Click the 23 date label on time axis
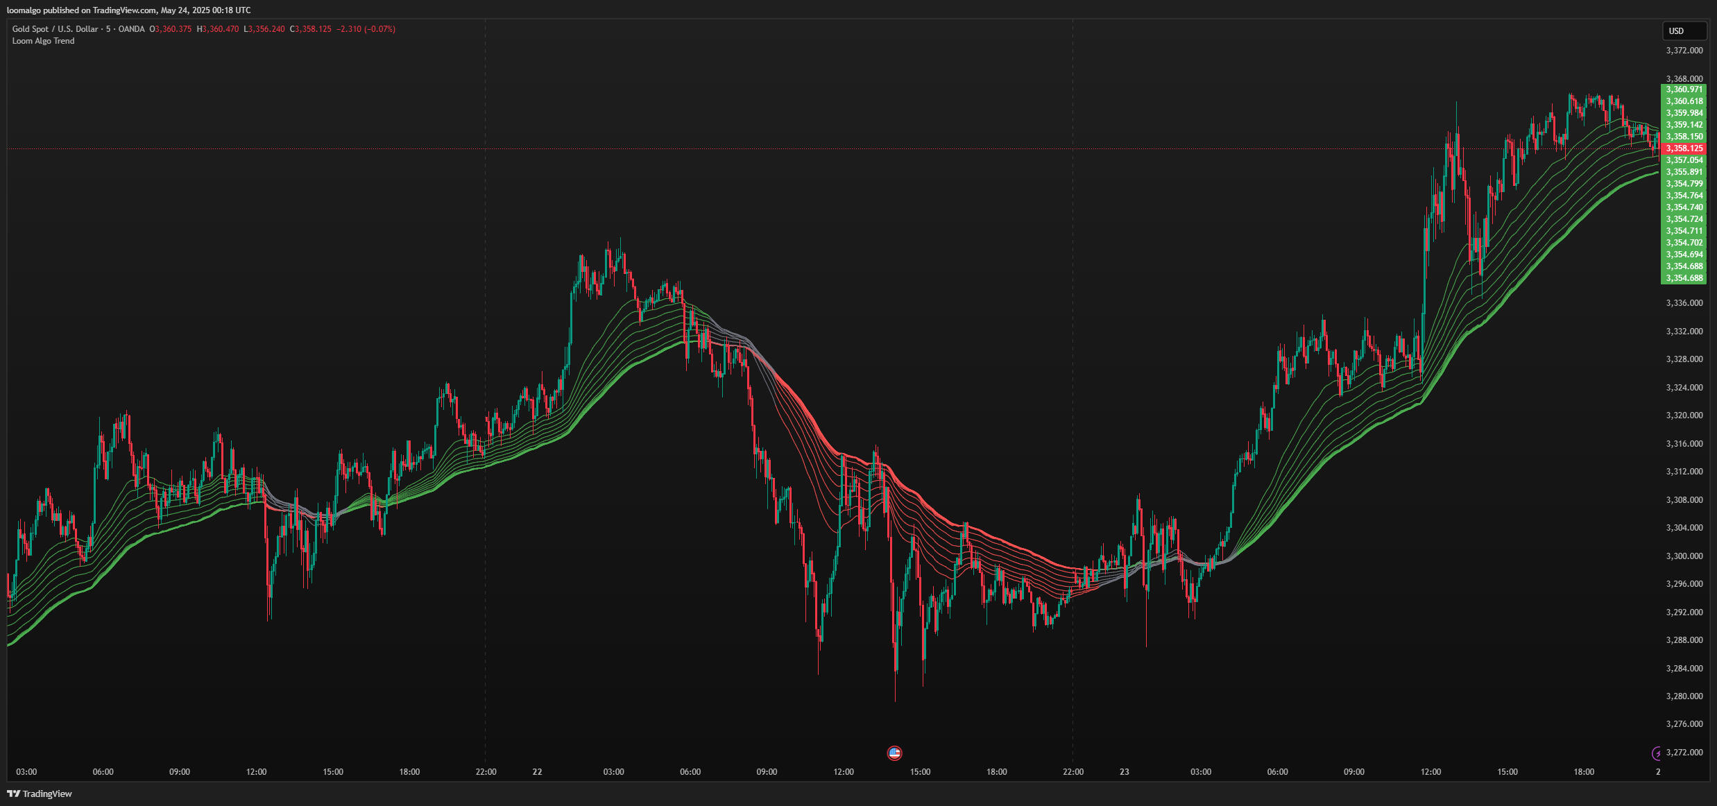The height and width of the screenshot is (806, 1717). 1124,772
